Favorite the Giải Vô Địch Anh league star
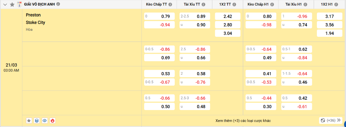 click(x=12, y=4)
